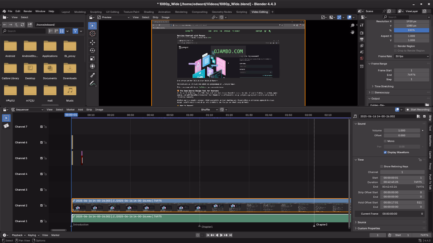Screen dimensions: 433x243
Task: Expand the Source panel
Action: pyautogui.click(x=362, y=222)
